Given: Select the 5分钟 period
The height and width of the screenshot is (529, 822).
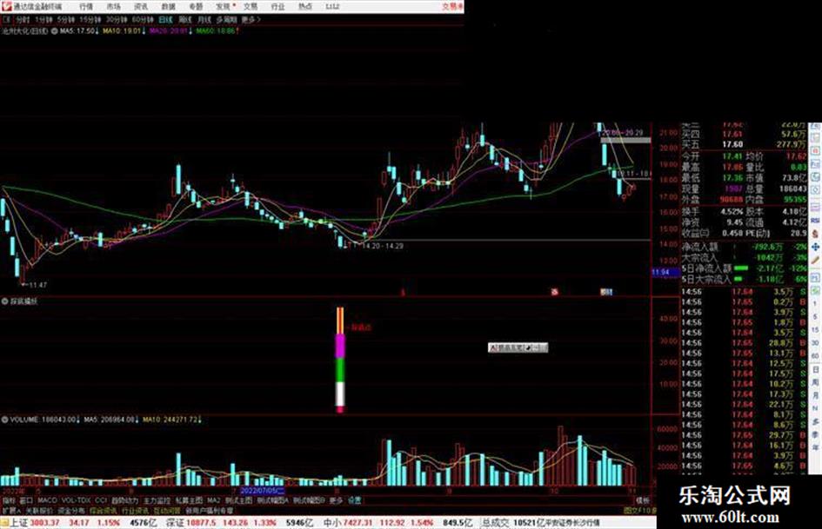Looking at the screenshot, I should (65, 20).
